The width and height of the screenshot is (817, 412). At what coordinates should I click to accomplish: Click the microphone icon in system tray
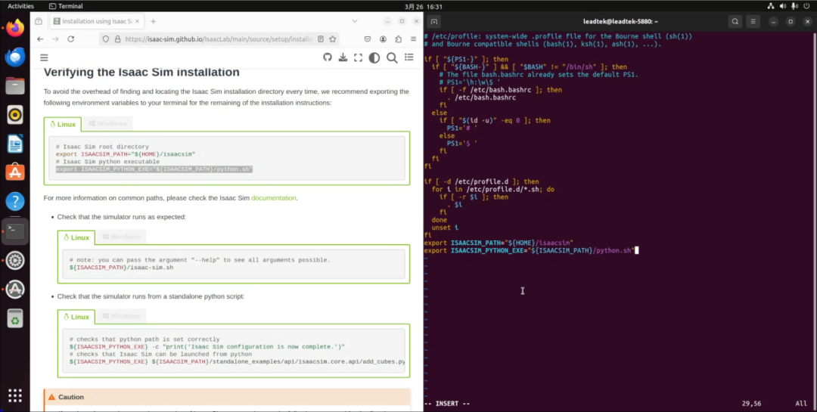pyautogui.click(x=794, y=6)
